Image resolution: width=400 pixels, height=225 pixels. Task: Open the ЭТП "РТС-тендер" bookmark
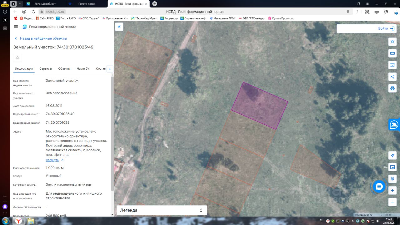252,18
